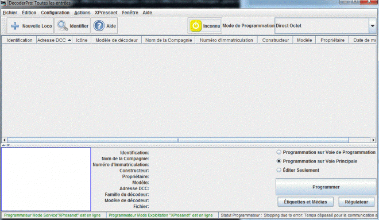The image size is (379, 220).
Task: Click the empty locomotive image preview box
Action: 46,179
